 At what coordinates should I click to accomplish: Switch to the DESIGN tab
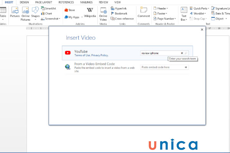tap(24, 2)
